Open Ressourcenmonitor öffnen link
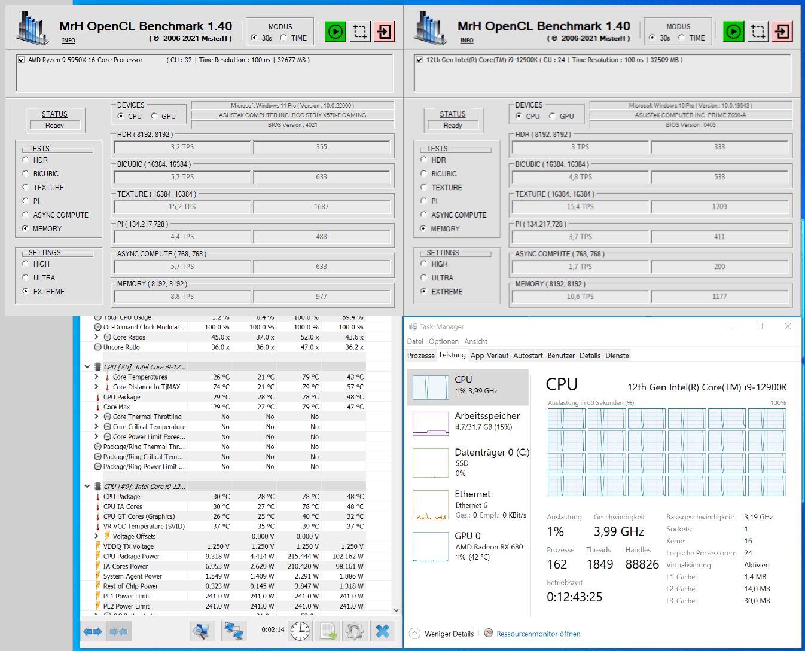Image resolution: width=805 pixels, height=651 pixels. [538, 634]
